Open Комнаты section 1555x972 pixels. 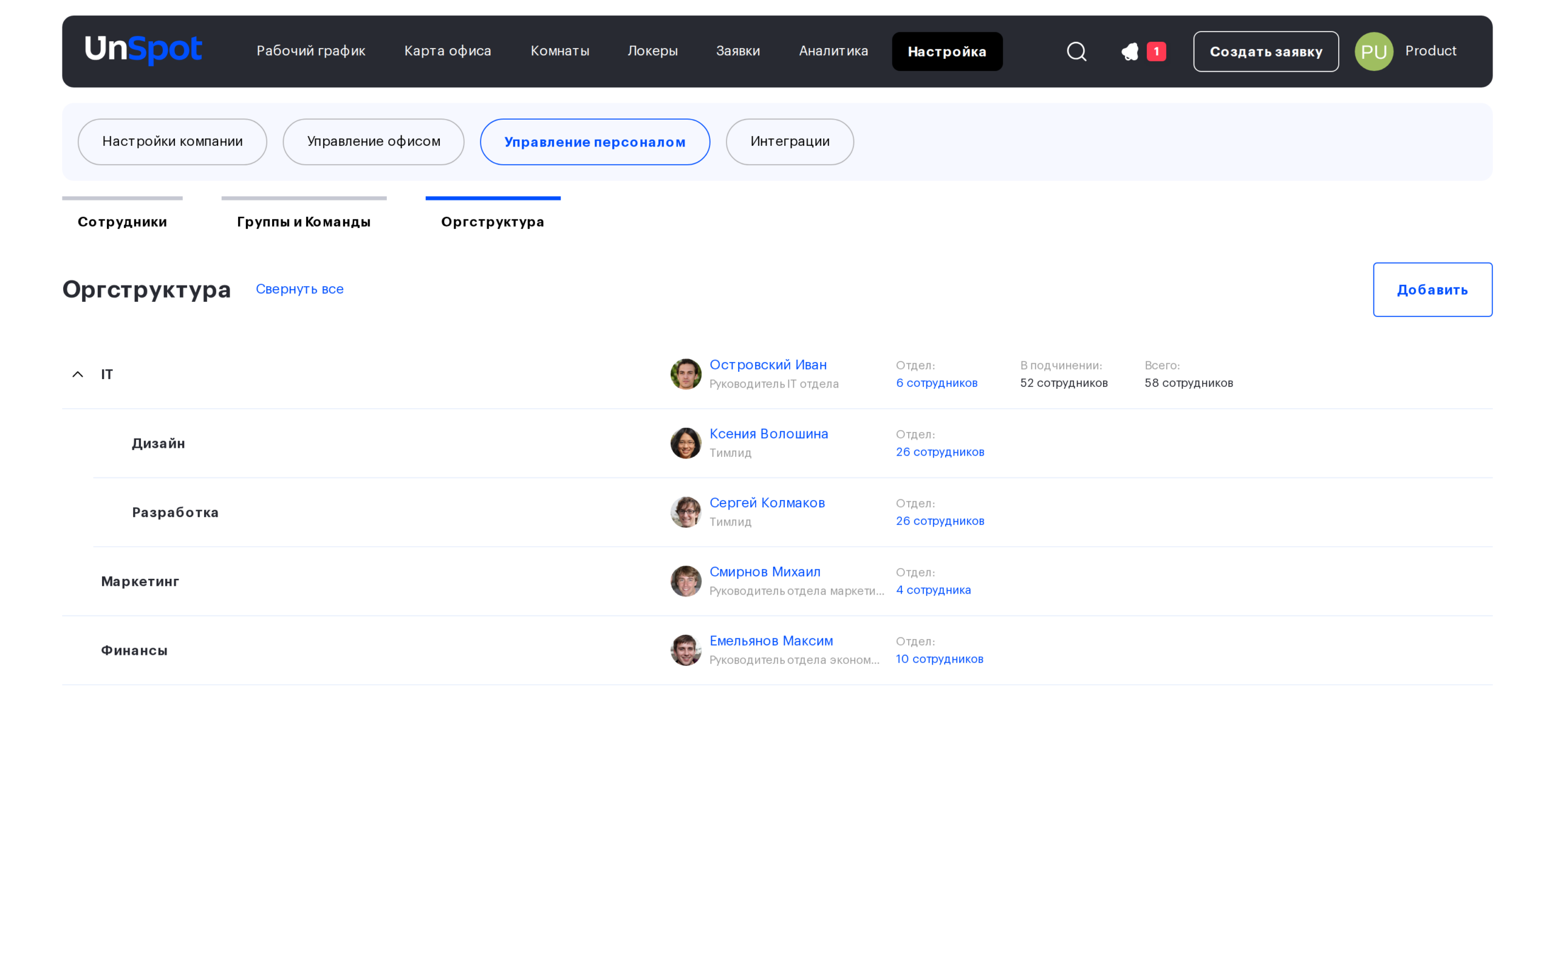coord(559,51)
